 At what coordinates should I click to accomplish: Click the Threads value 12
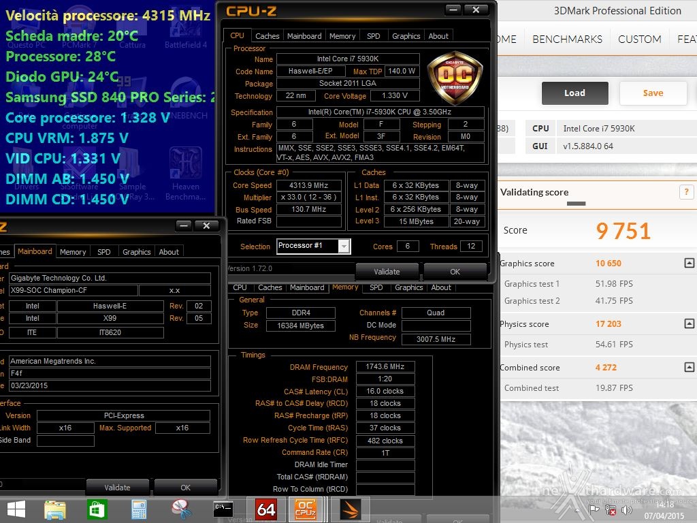[471, 246]
